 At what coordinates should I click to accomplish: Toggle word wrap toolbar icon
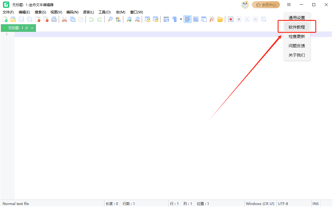pyautogui.click(x=166, y=20)
